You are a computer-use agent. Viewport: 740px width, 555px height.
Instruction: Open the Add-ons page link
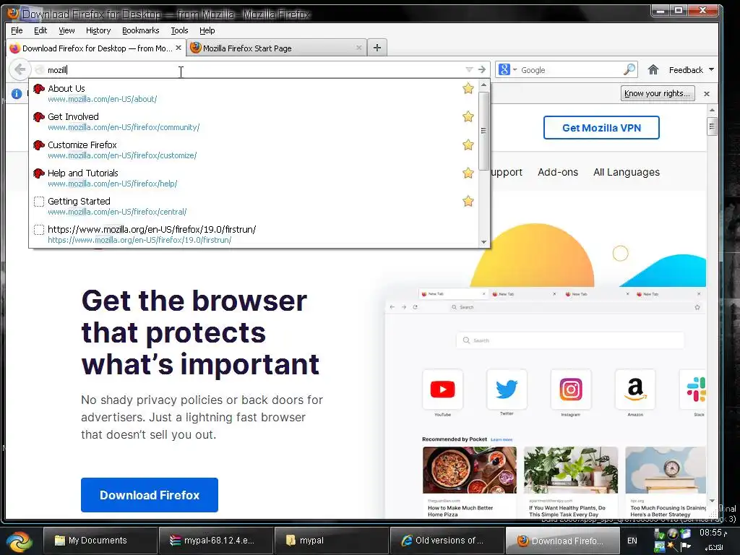[x=558, y=172]
